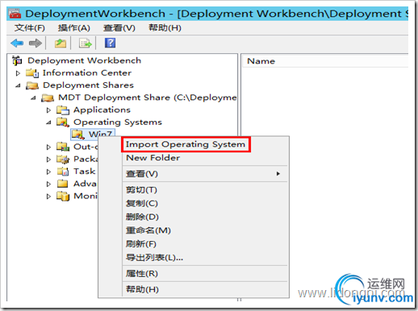418x311 pixels.
Task: Open the 文件(F) menu
Action: (x=30, y=27)
